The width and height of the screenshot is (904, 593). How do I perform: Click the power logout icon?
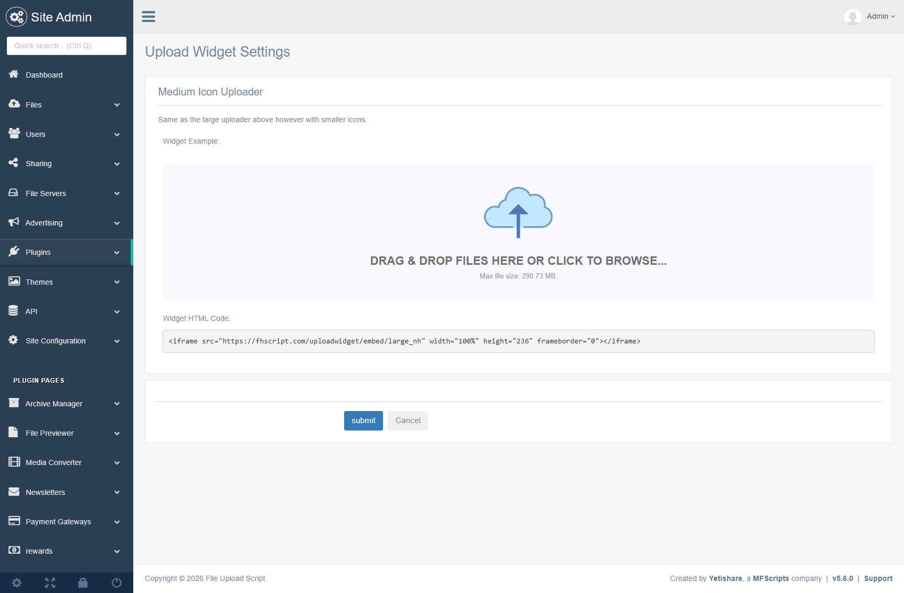pyautogui.click(x=116, y=583)
